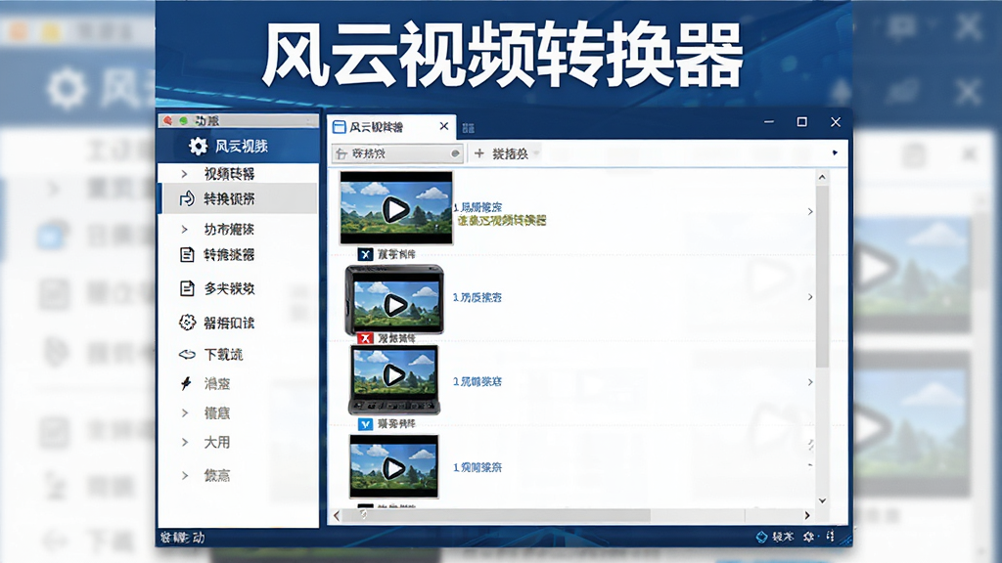Image resolution: width=1002 pixels, height=563 pixels.
Task: Click the small gear icon in the status bar
Action: coord(808,537)
